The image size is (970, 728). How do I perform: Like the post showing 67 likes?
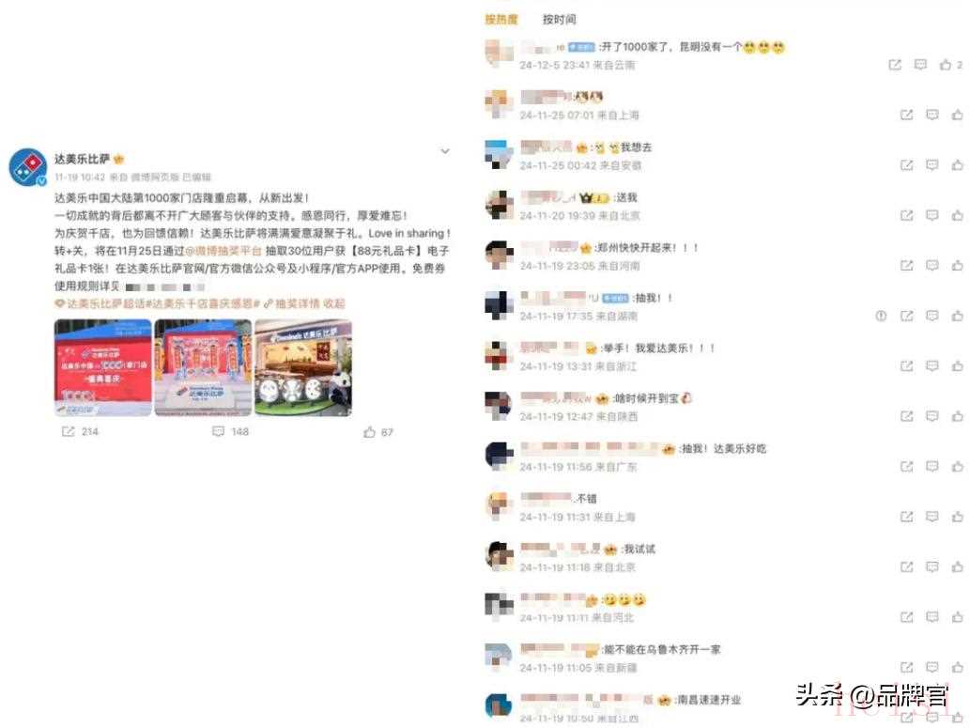(369, 432)
